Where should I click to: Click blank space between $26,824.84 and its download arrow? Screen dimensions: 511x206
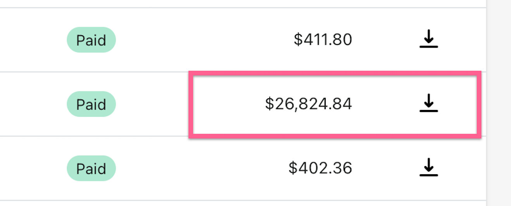(x=385, y=104)
